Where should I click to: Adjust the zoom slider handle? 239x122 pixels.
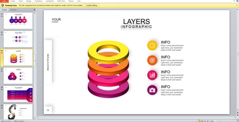point(221,121)
